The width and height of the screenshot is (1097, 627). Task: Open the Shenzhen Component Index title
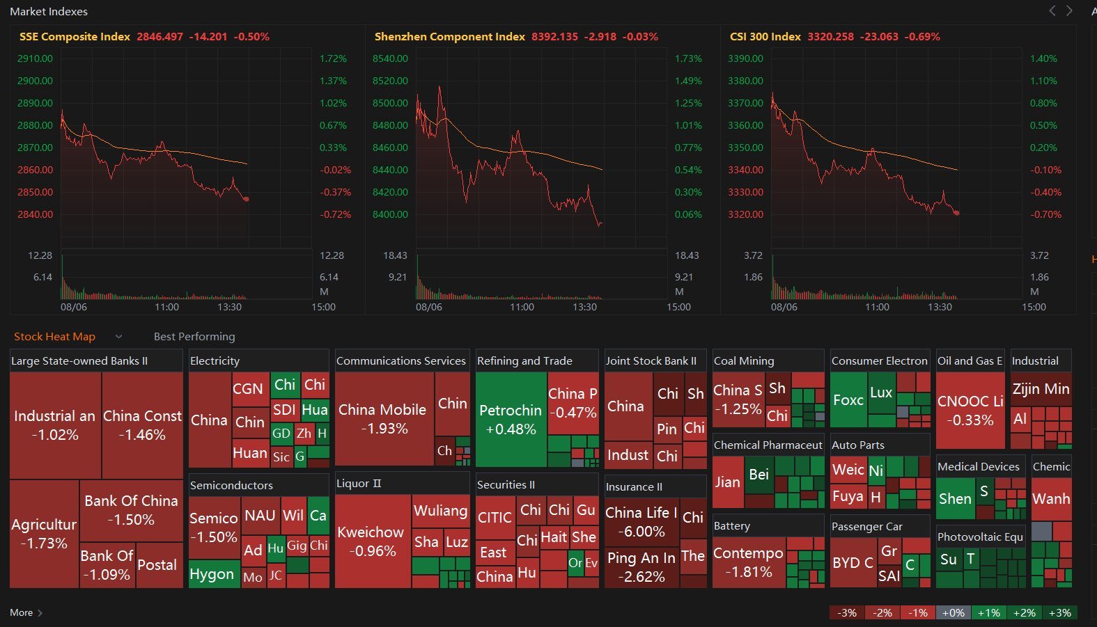click(x=450, y=37)
